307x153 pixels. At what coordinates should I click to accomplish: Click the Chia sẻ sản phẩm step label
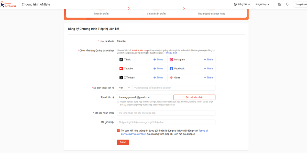pos(156,14)
